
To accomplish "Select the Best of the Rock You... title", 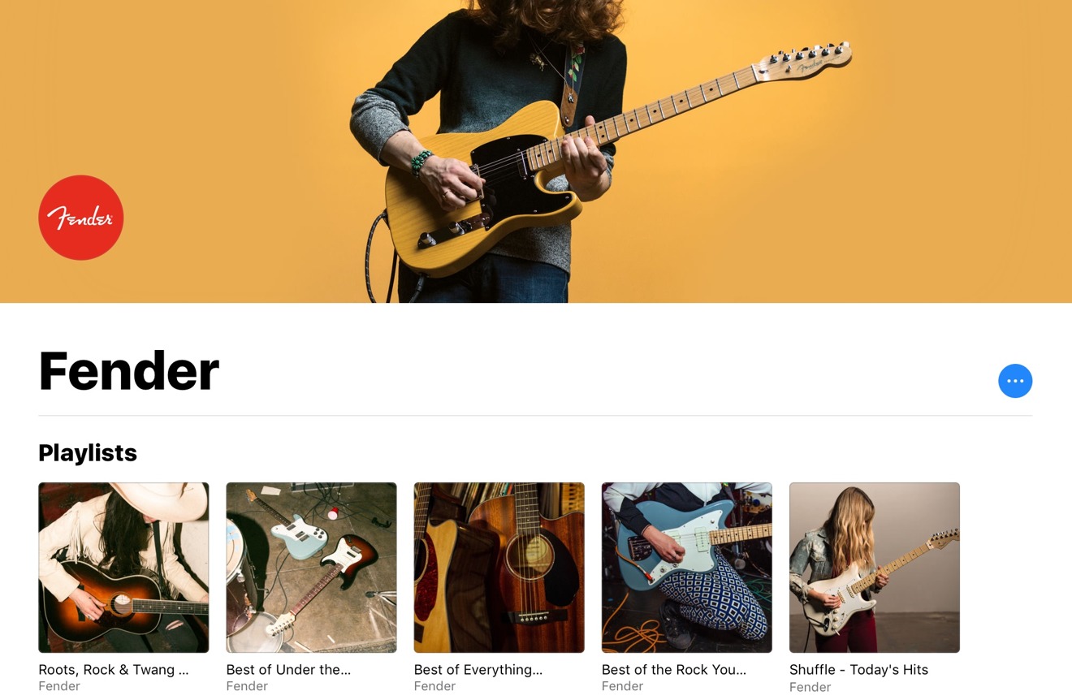I will point(674,670).
